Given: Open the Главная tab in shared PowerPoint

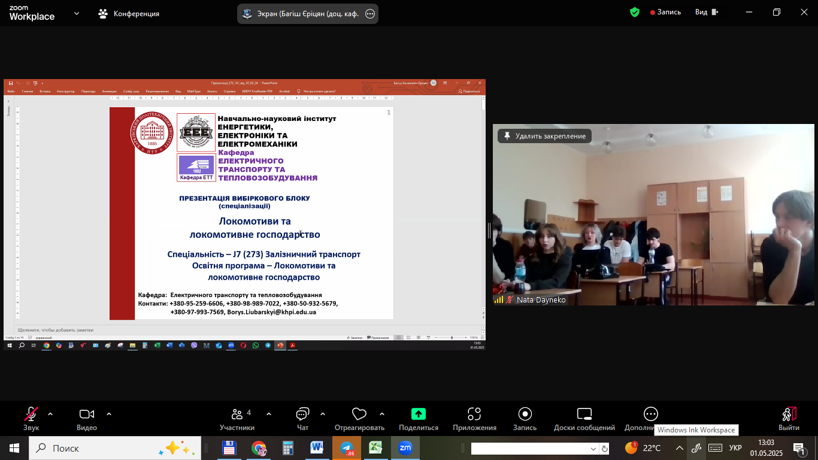Looking at the screenshot, I should [x=28, y=92].
